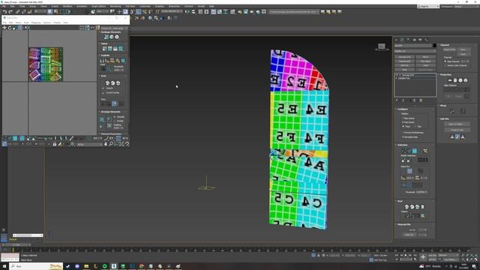Toggle Detach checkbox in Peel rollout
480x270 pixels.
(x=103, y=88)
